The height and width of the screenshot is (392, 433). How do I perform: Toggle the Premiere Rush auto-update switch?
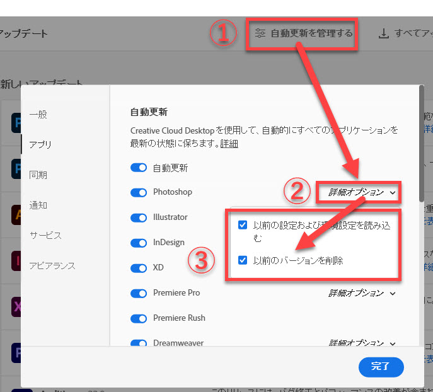click(x=139, y=318)
